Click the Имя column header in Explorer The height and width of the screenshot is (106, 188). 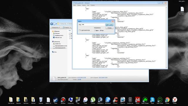coord(70,31)
